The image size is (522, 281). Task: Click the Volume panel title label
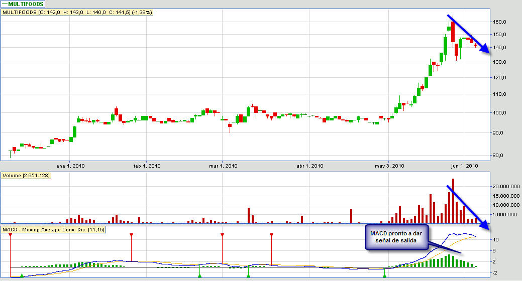tap(25, 175)
